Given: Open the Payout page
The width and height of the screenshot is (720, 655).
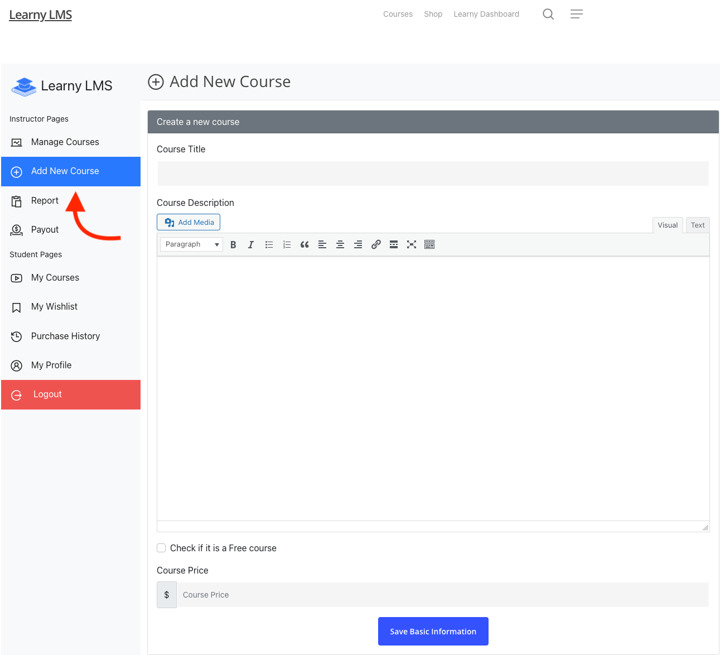Looking at the screenshot, I should pos(71,230).
